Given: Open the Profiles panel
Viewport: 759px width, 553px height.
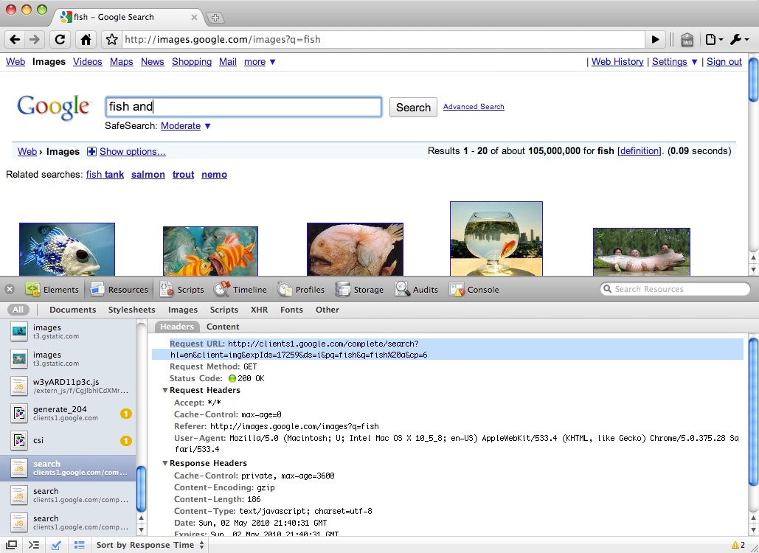Looking at the screenshot, I should 301,289.
